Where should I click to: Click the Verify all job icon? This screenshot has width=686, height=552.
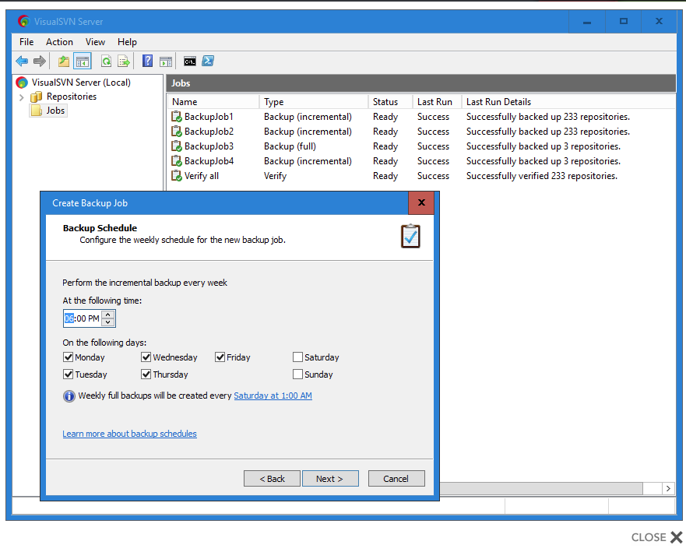[x=176, y=176]
